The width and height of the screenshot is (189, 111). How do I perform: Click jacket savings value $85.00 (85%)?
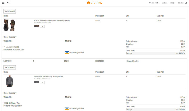[180, 109]
